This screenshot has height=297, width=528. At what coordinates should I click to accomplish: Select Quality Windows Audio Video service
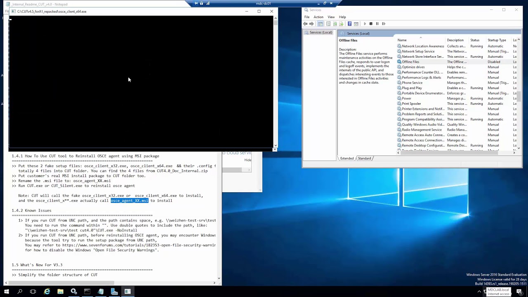click(x=457, y=125)
